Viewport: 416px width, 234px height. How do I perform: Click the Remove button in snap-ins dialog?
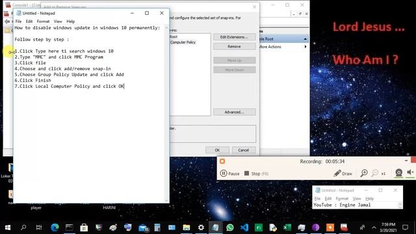(x=234, y=46)
